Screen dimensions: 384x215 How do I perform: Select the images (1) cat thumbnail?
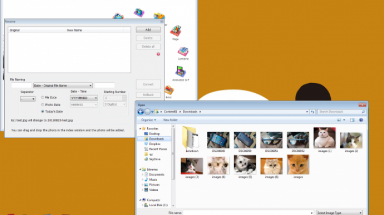pyautogui.click(x=324, y=138)
